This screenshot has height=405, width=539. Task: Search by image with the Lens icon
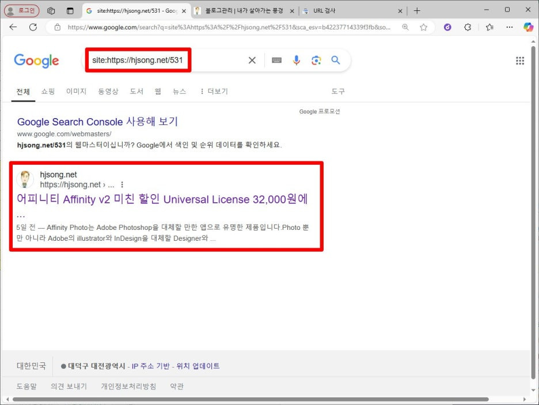point(316,60)
